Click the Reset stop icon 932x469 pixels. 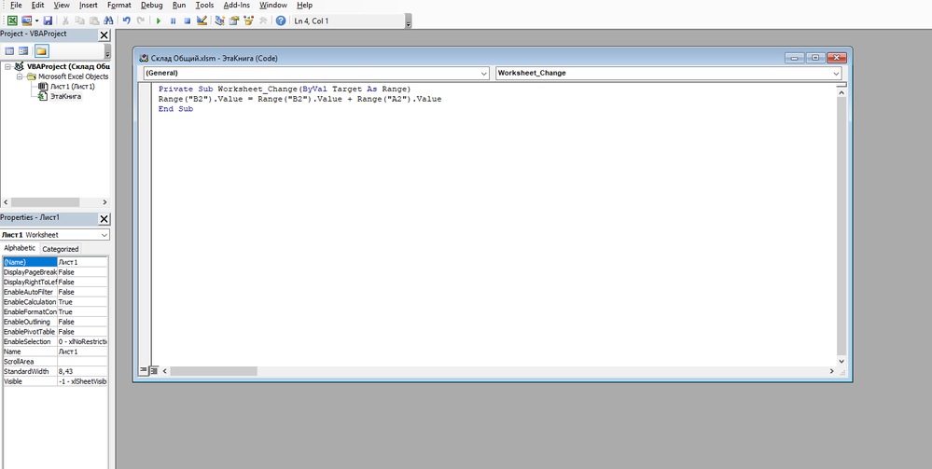(188, 21)
